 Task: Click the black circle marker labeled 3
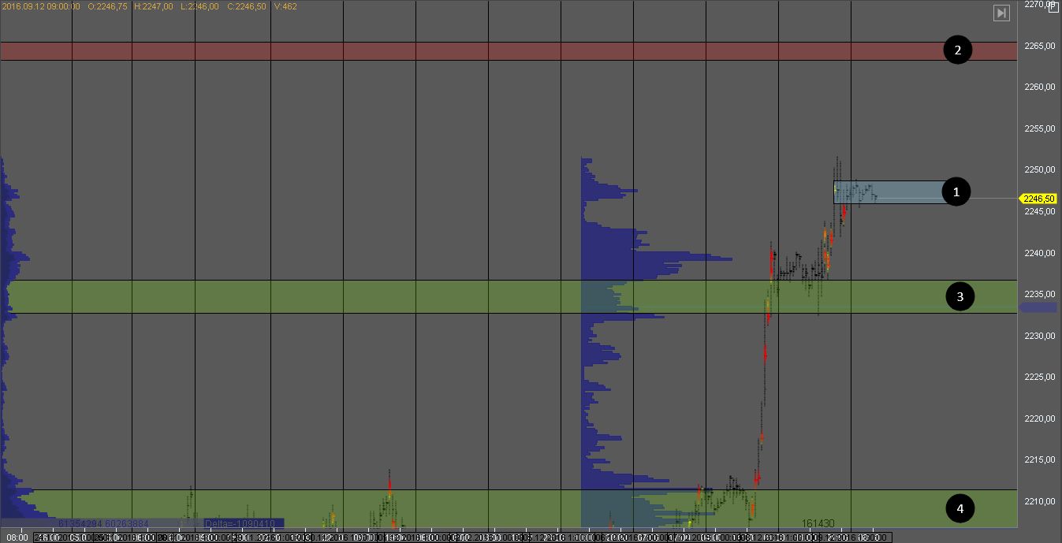[x=960, y=296]
